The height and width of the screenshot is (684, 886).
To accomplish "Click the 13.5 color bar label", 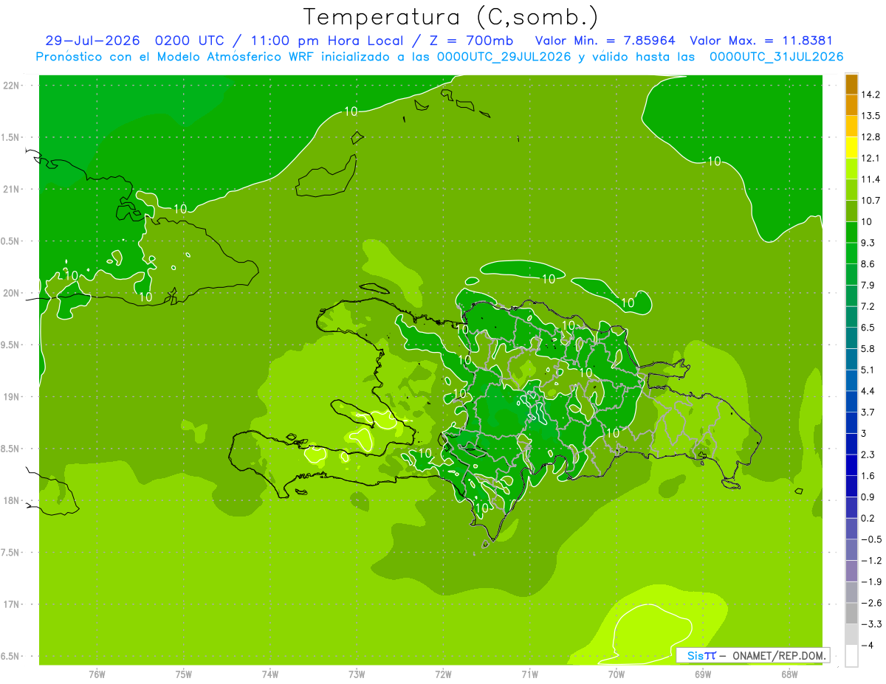I will click(x=870, y=116).
